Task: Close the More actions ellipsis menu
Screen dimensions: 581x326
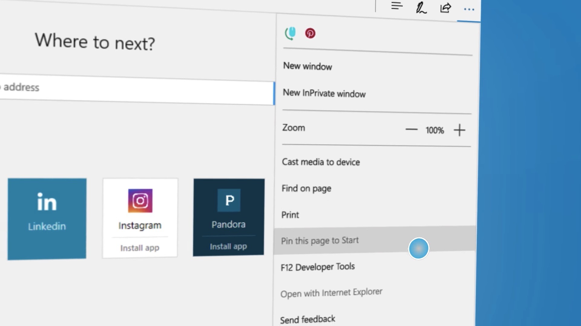Action: pyautogui.click(x=469, y=10)
